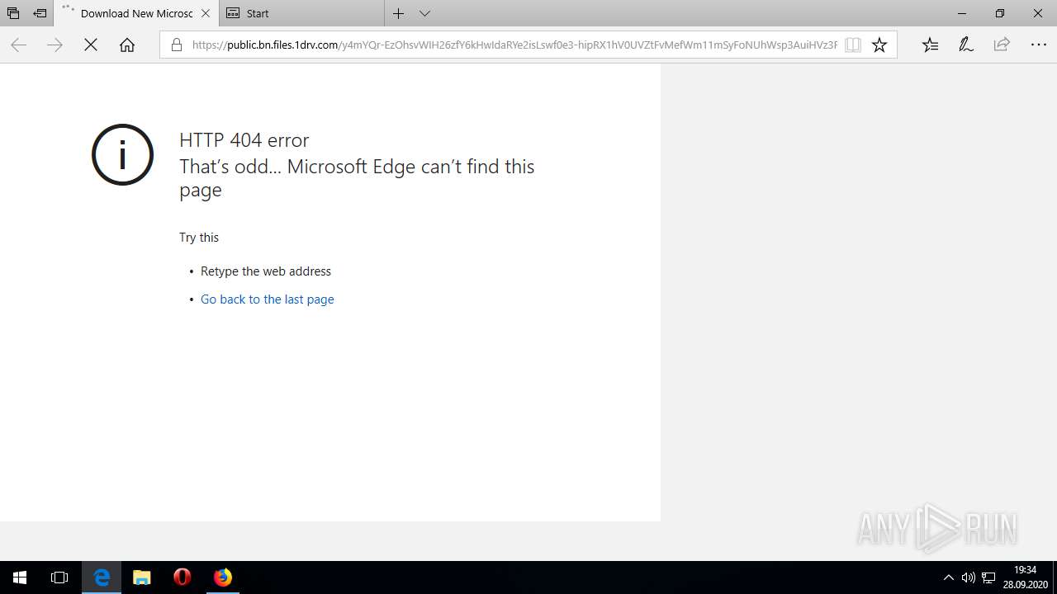Select 'Retype the web address' text
This screenshot has height=594, width=1057.
[266, 271]
